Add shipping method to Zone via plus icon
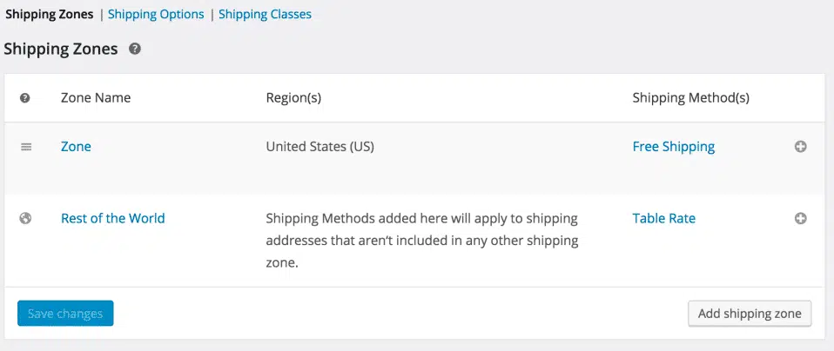 pyautogui.click(x=801, y=147)
